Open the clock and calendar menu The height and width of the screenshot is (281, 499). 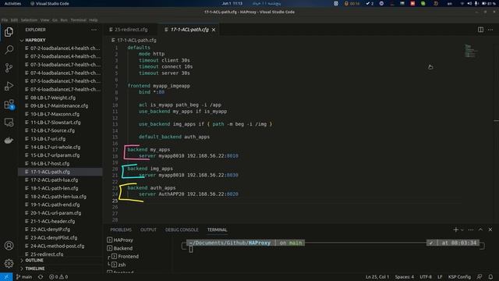click(232, 3)
